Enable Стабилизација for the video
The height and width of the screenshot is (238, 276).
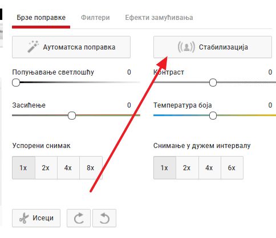click(213, 47)
